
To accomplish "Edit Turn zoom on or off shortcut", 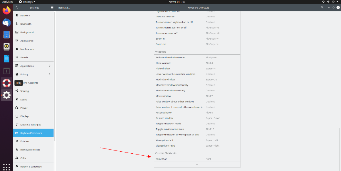I will 197,33.
